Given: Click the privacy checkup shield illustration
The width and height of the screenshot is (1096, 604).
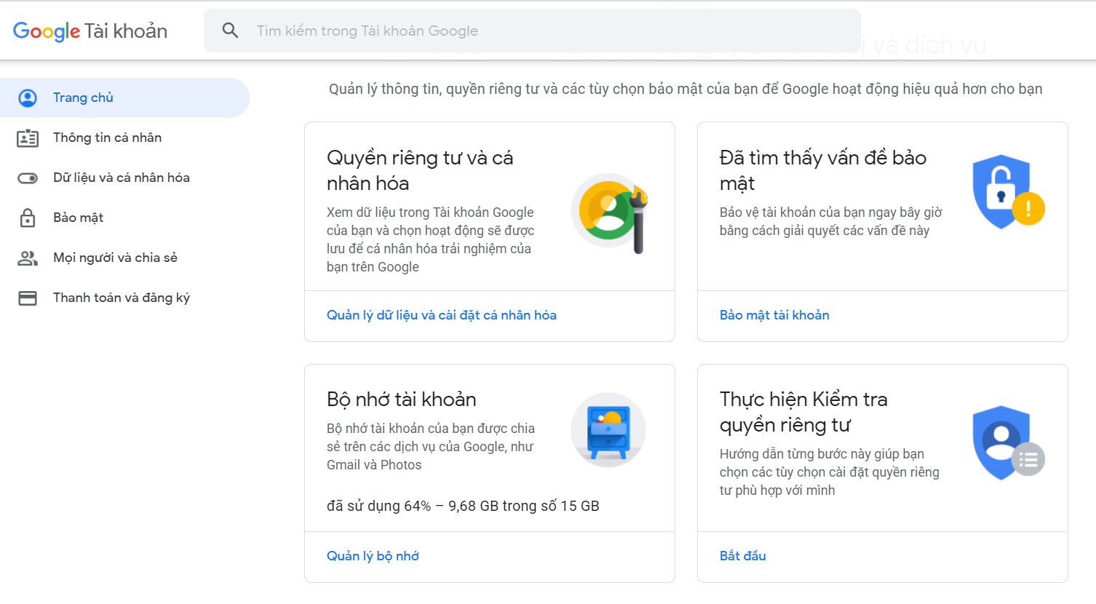Looking at the screenshot, I should [1008, 442].
